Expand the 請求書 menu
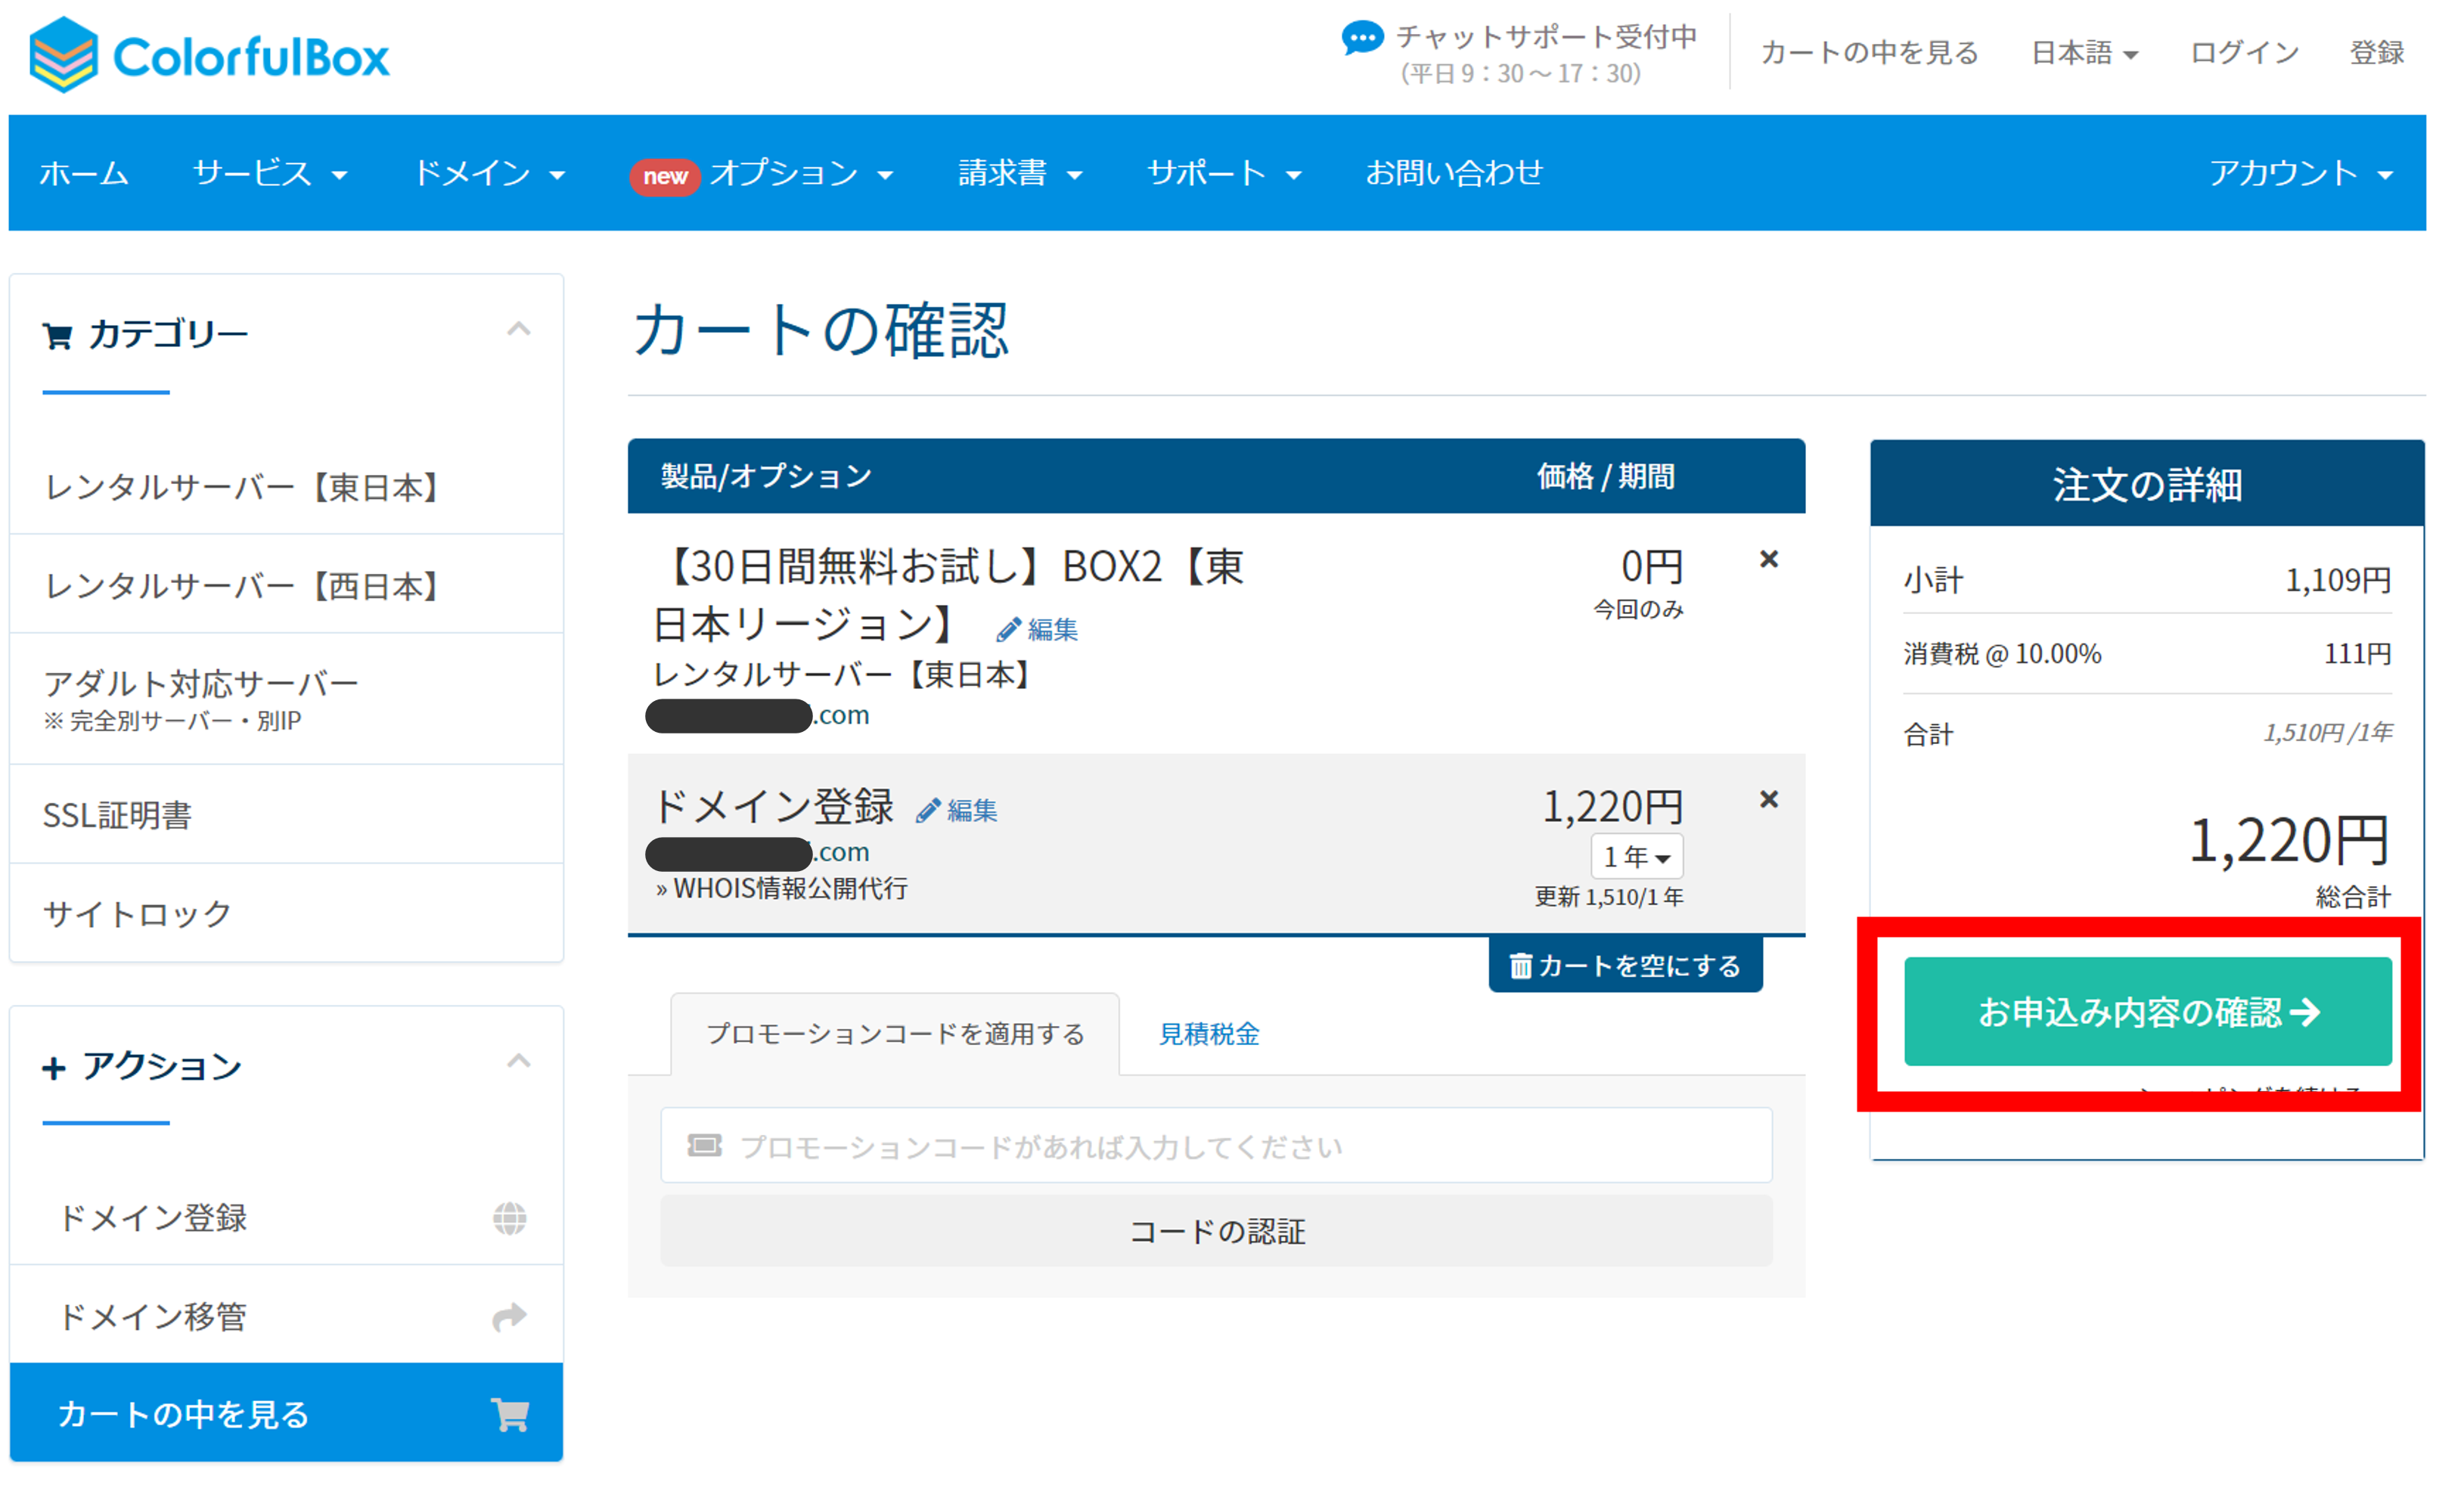Image resolution: width=2464 pixels, height=1510 pixels. pos(1020,173)
